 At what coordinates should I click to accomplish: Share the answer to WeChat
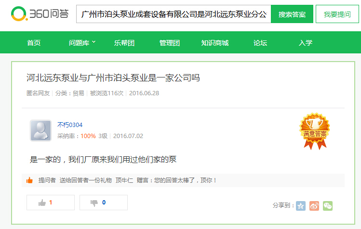[328, 206]
